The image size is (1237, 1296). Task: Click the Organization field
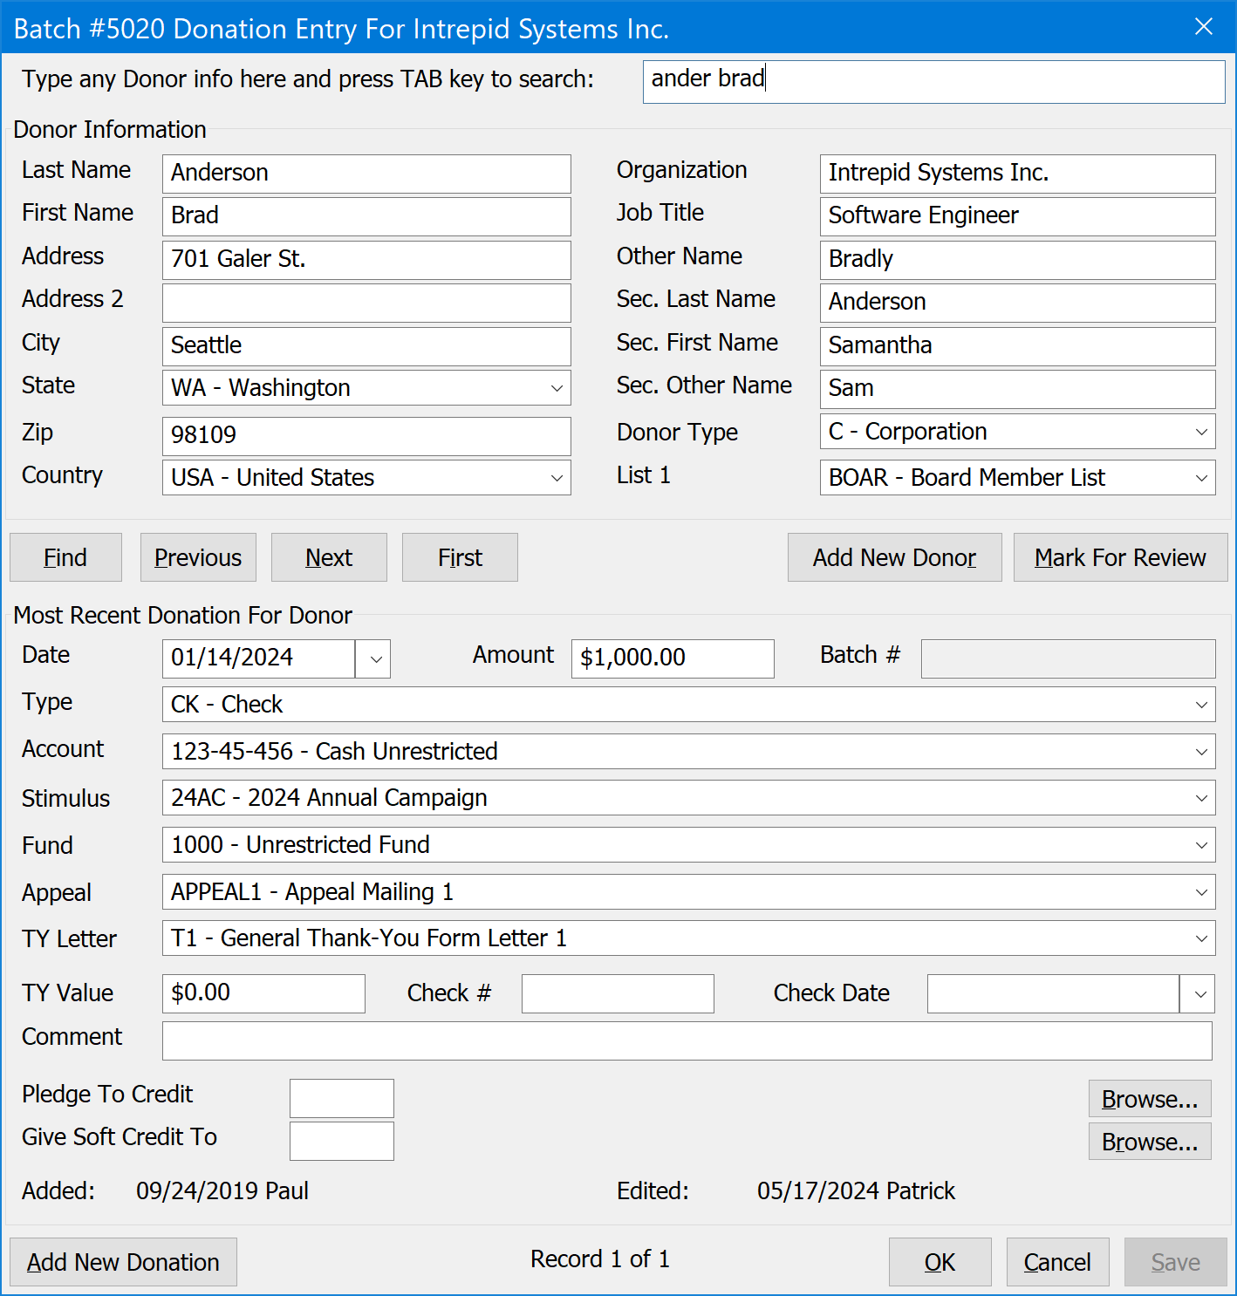[1017, 174]
